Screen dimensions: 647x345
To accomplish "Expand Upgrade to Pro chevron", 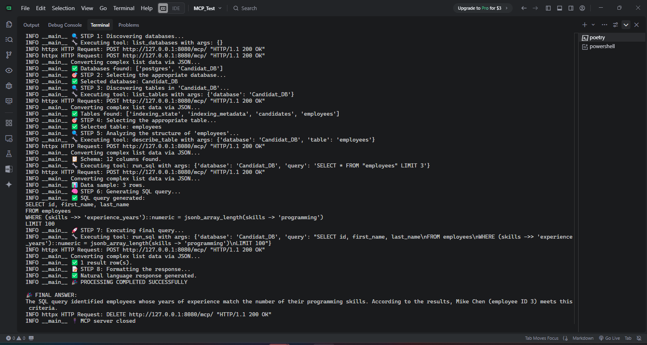I will 507,8.
